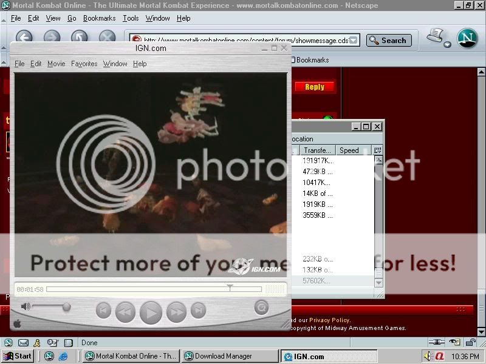Open the column picker in Download Manager

click(x=378, y=150)
